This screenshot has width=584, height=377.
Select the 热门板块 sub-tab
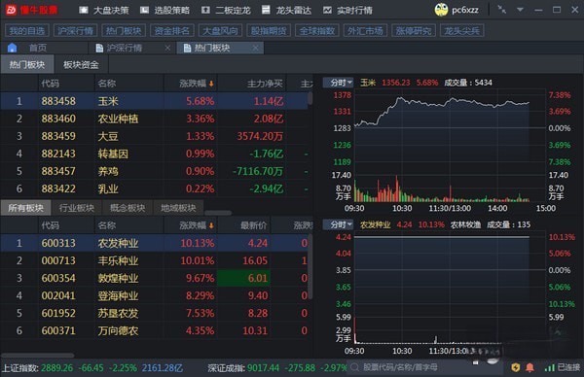(27, 65)
